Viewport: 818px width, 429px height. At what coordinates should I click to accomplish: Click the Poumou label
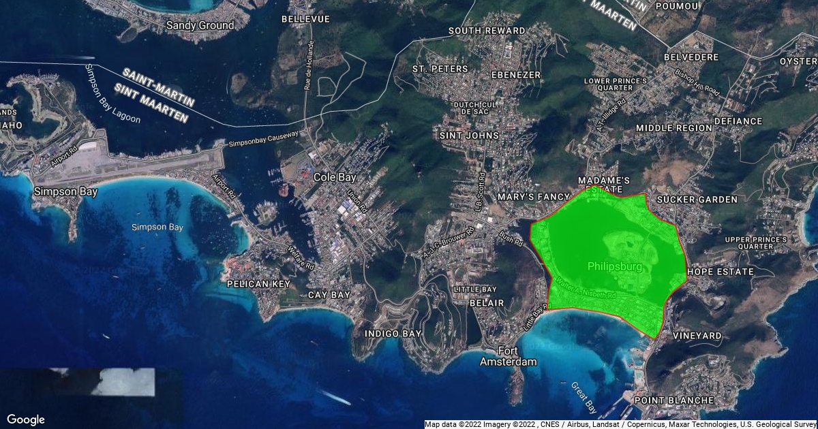coord(676,5)
